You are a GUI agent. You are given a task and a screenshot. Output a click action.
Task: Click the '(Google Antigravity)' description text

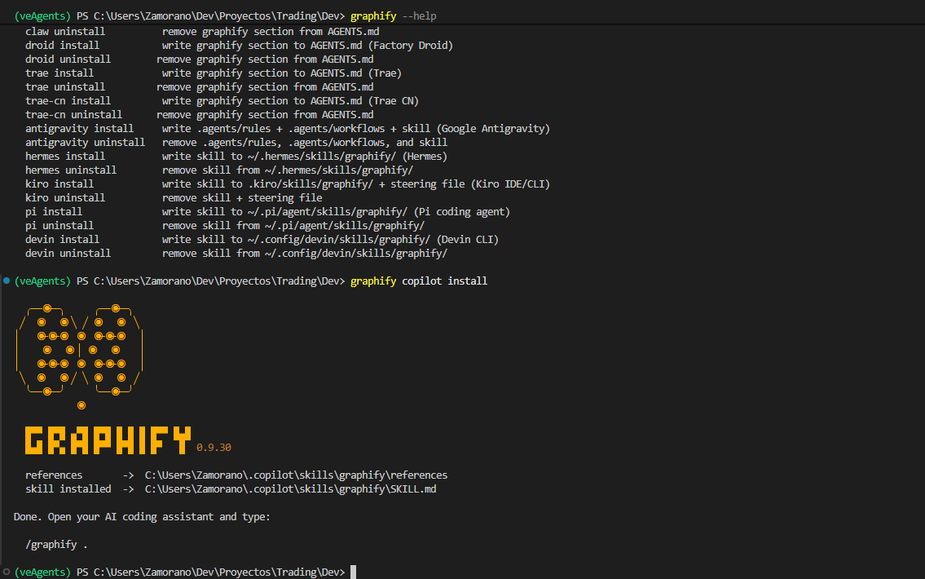[x=493, y=129]
